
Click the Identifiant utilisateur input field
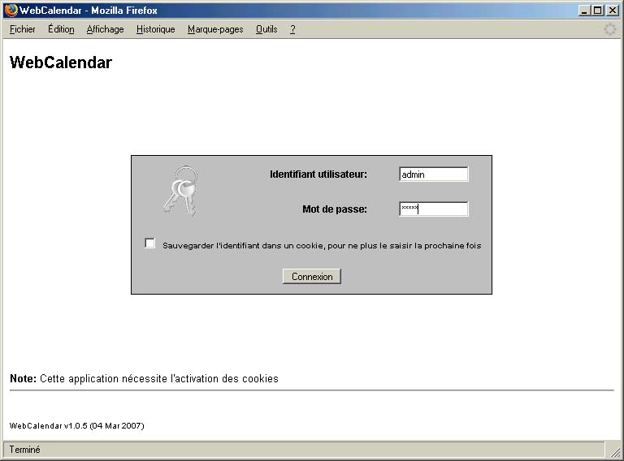pos(434,174)
